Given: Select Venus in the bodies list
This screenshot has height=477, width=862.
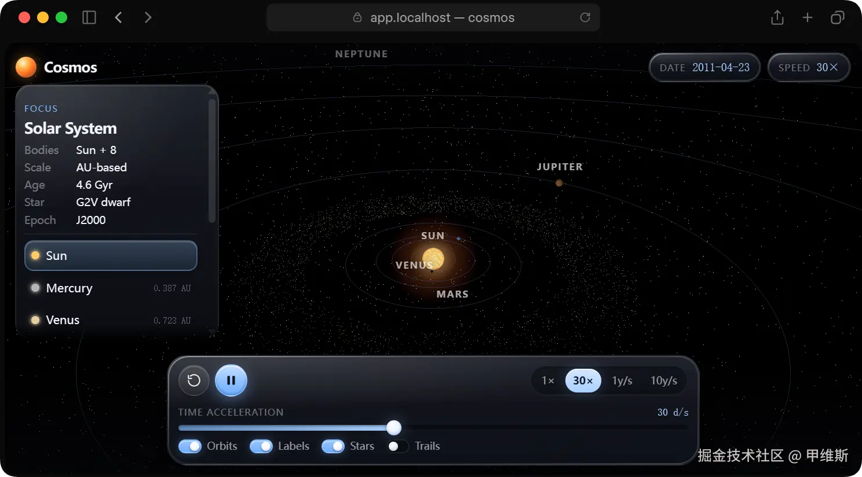Looking at the screenshot, I should pos(111,320).
